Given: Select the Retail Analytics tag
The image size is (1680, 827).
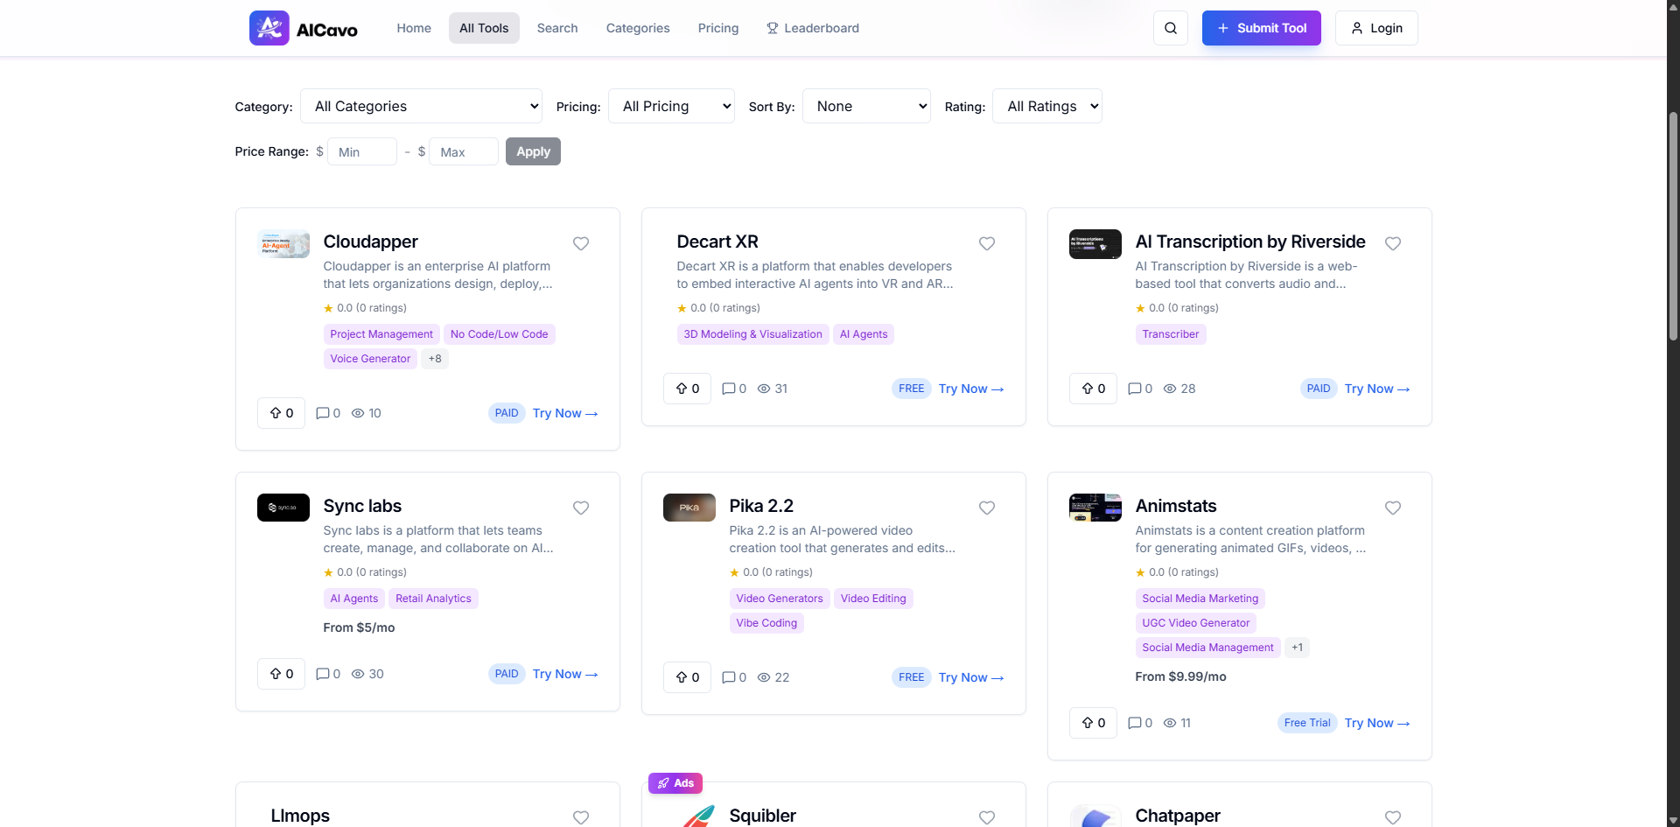Looking at the screenshot, I should (433, 599).
